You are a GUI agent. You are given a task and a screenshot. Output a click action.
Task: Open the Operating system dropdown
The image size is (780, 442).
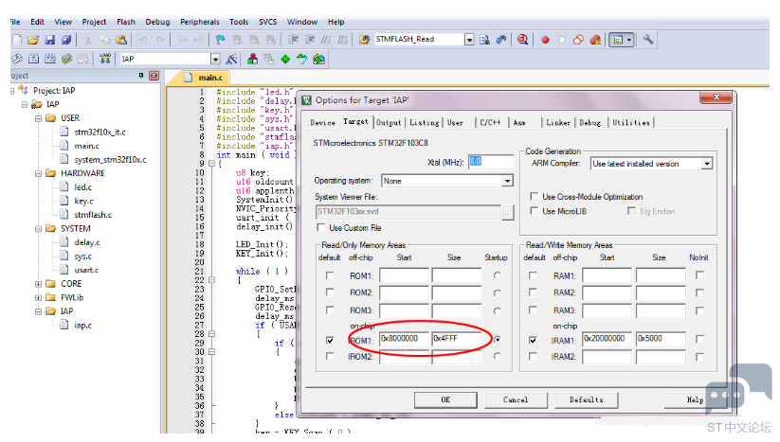(x=507, y=181)
